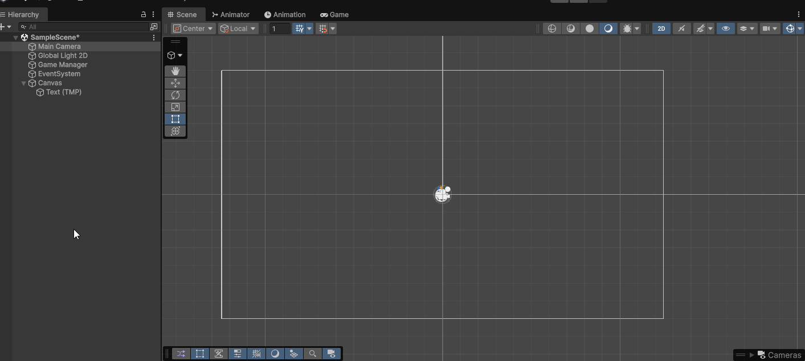Toggle scene visibility eye icon

(725, 28)
